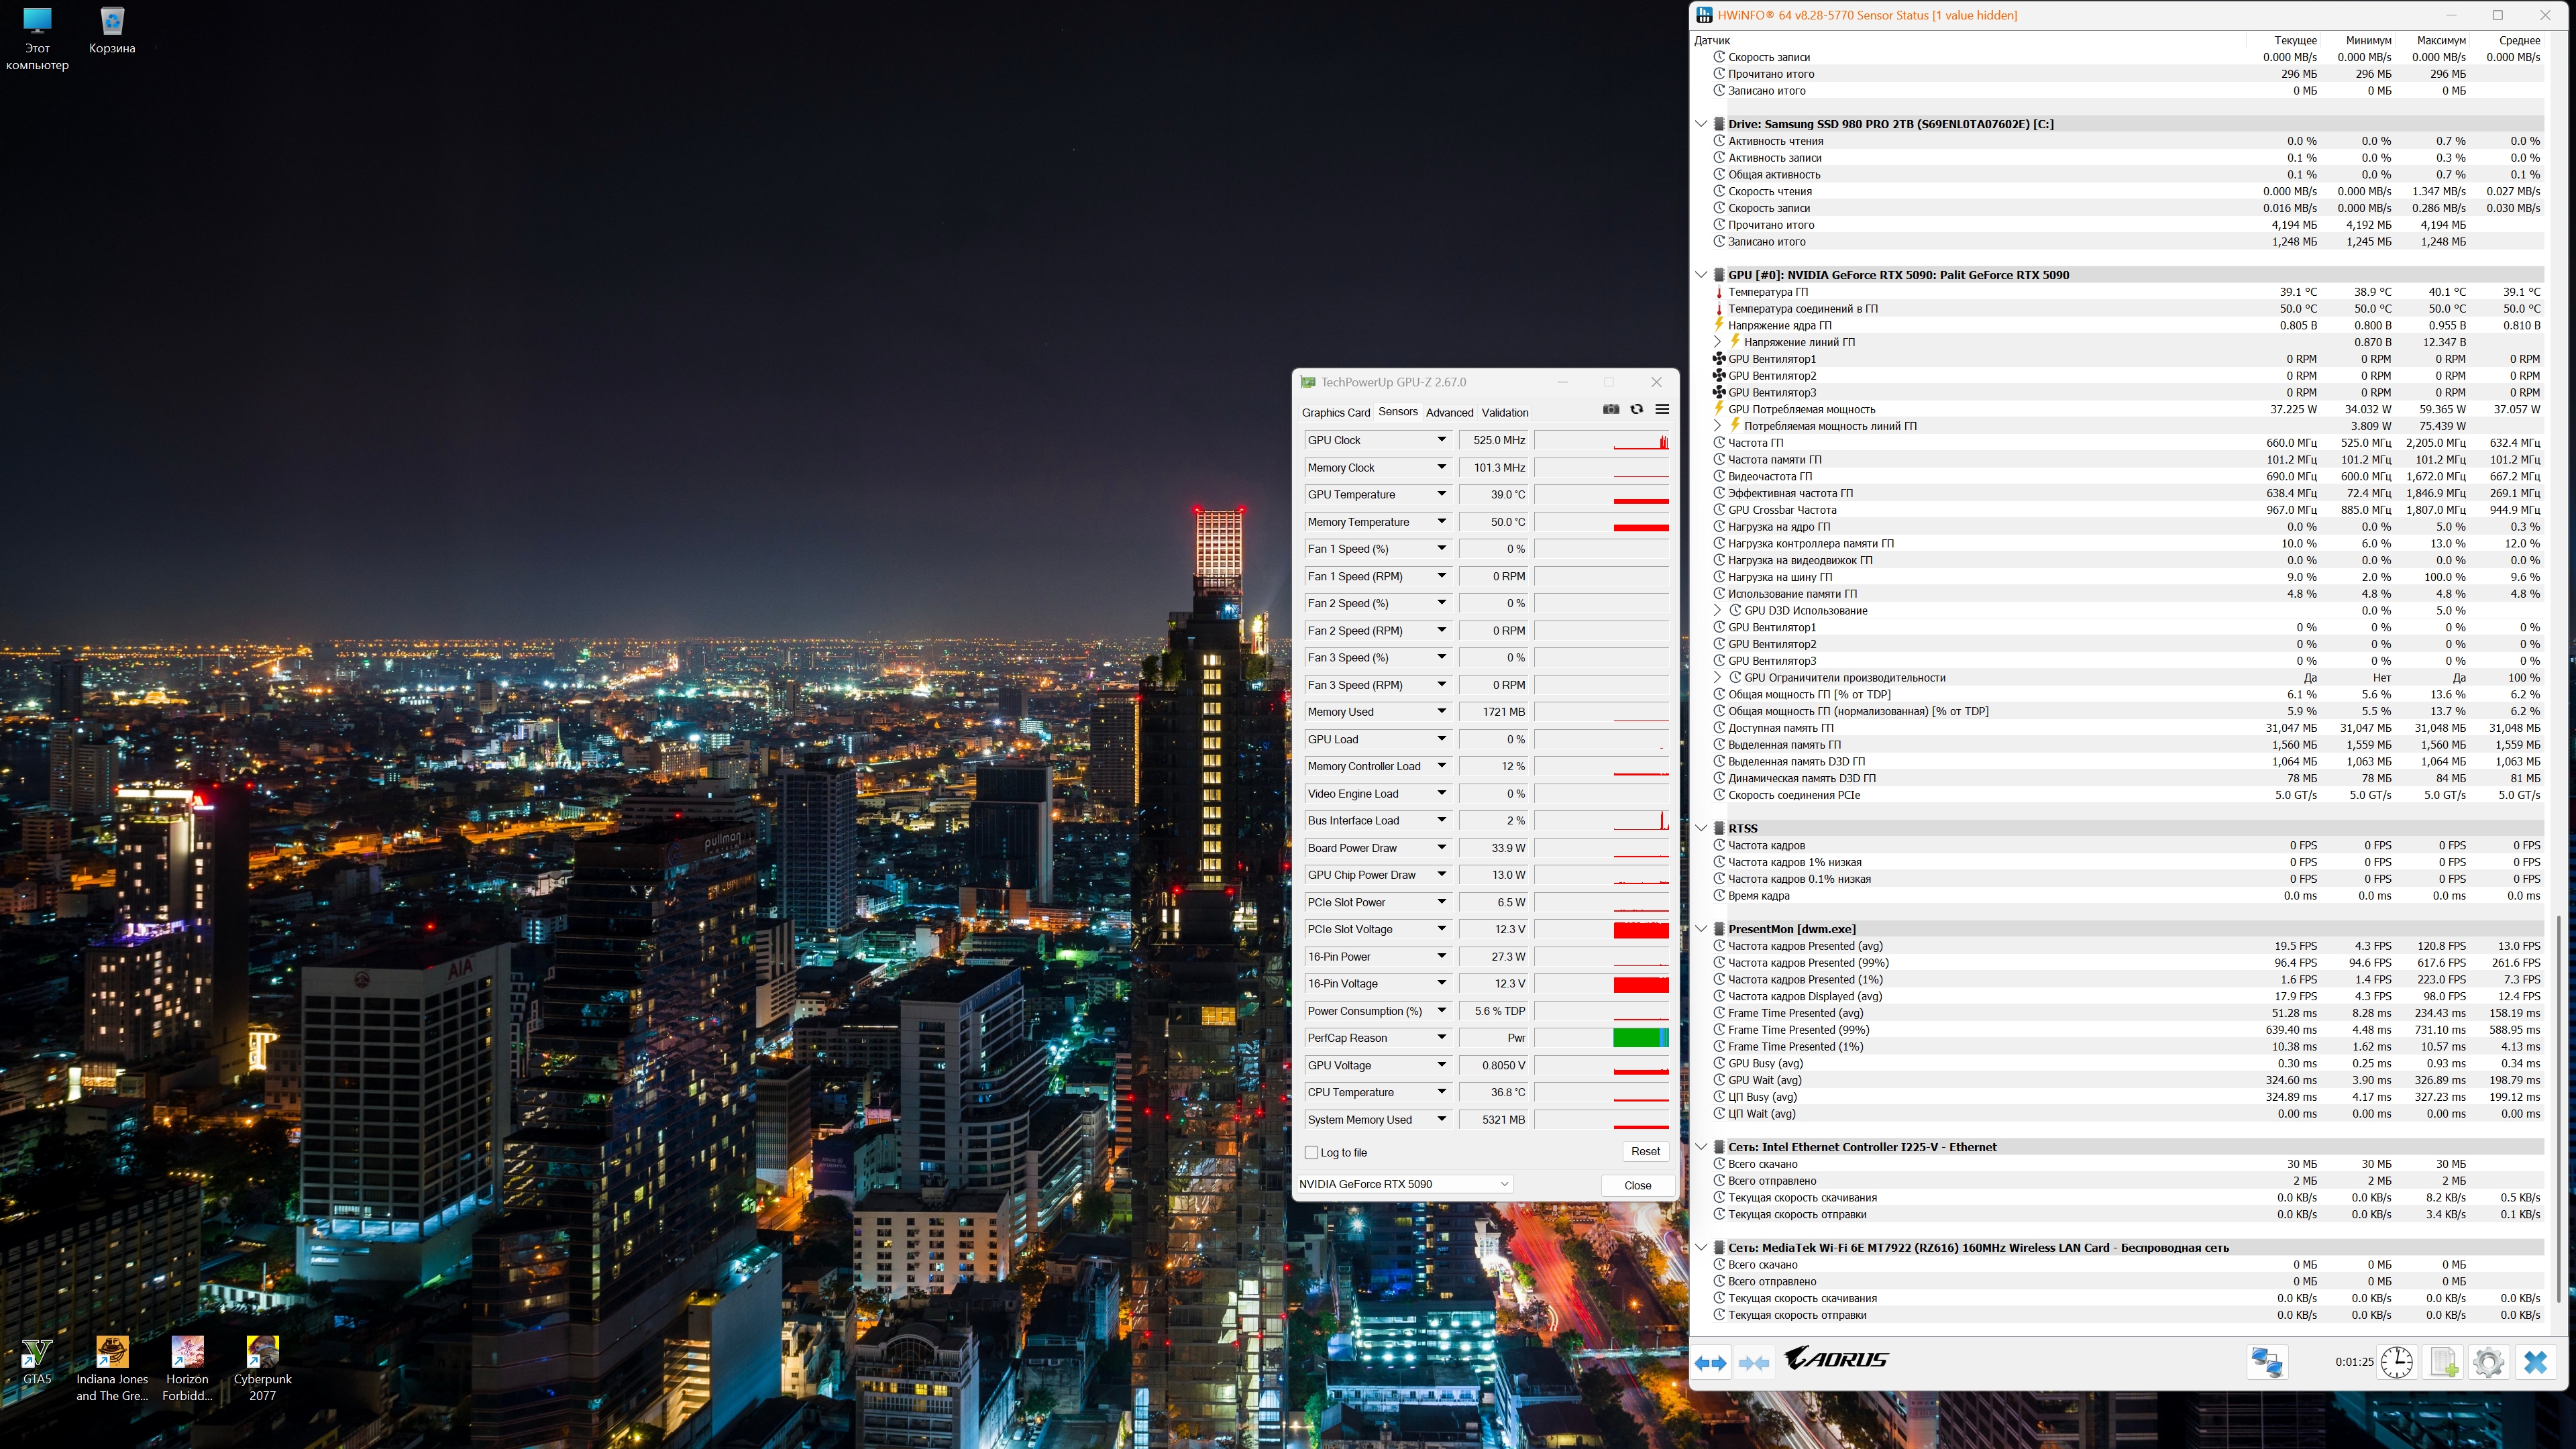Switch to the Graphics Card tab
2576x1449 pixels.
pos(1335,413)
